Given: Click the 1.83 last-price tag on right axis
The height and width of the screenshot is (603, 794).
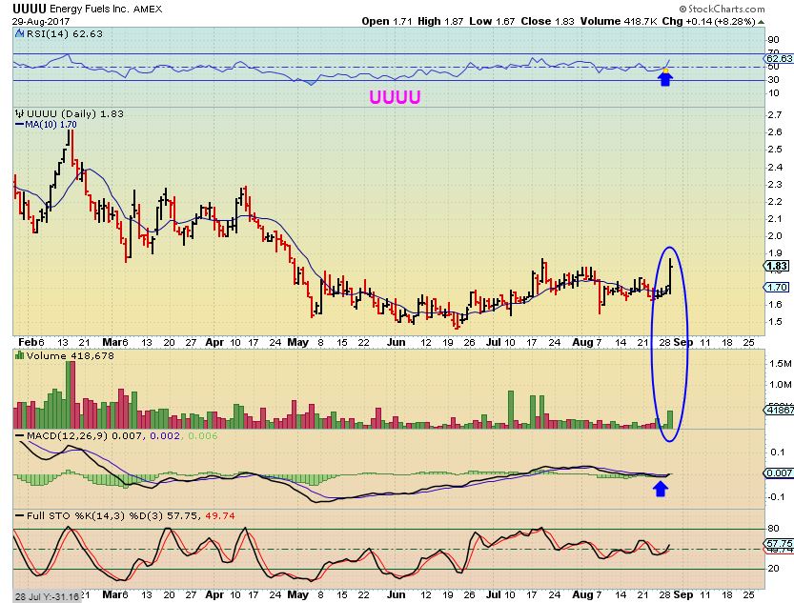Looking at the screenshot, I should click(x=777, y=266).
